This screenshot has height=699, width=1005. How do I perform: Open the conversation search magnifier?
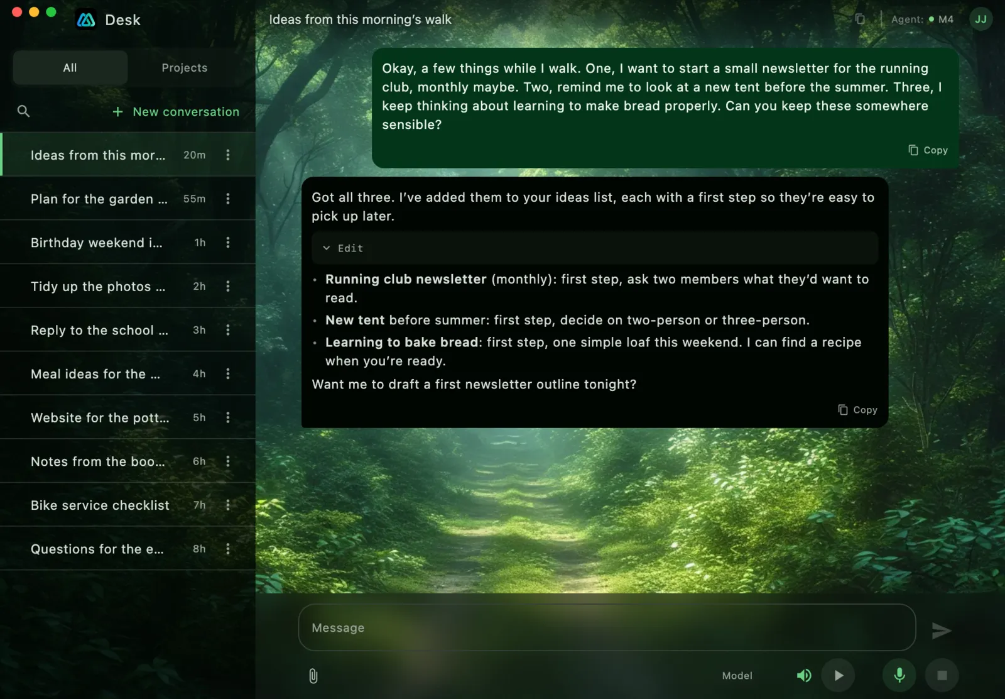coord(23,111)
